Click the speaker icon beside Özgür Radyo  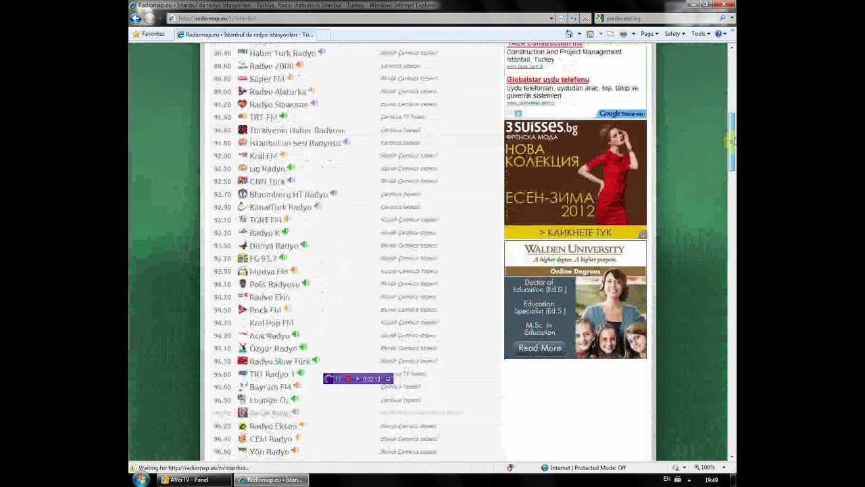303,348
